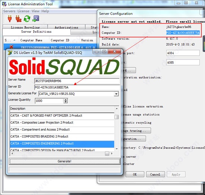Screen dimensions: 205x195
Task: Click the horizontal scrollbar thumb
Action: pyautogui.click(x=107, y=154)
